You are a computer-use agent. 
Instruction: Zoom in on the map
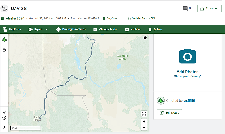tap(144, 122)
